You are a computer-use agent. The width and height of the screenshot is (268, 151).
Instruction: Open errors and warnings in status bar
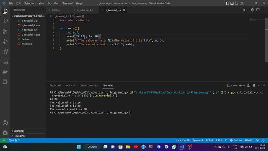(x=14, y=141)
